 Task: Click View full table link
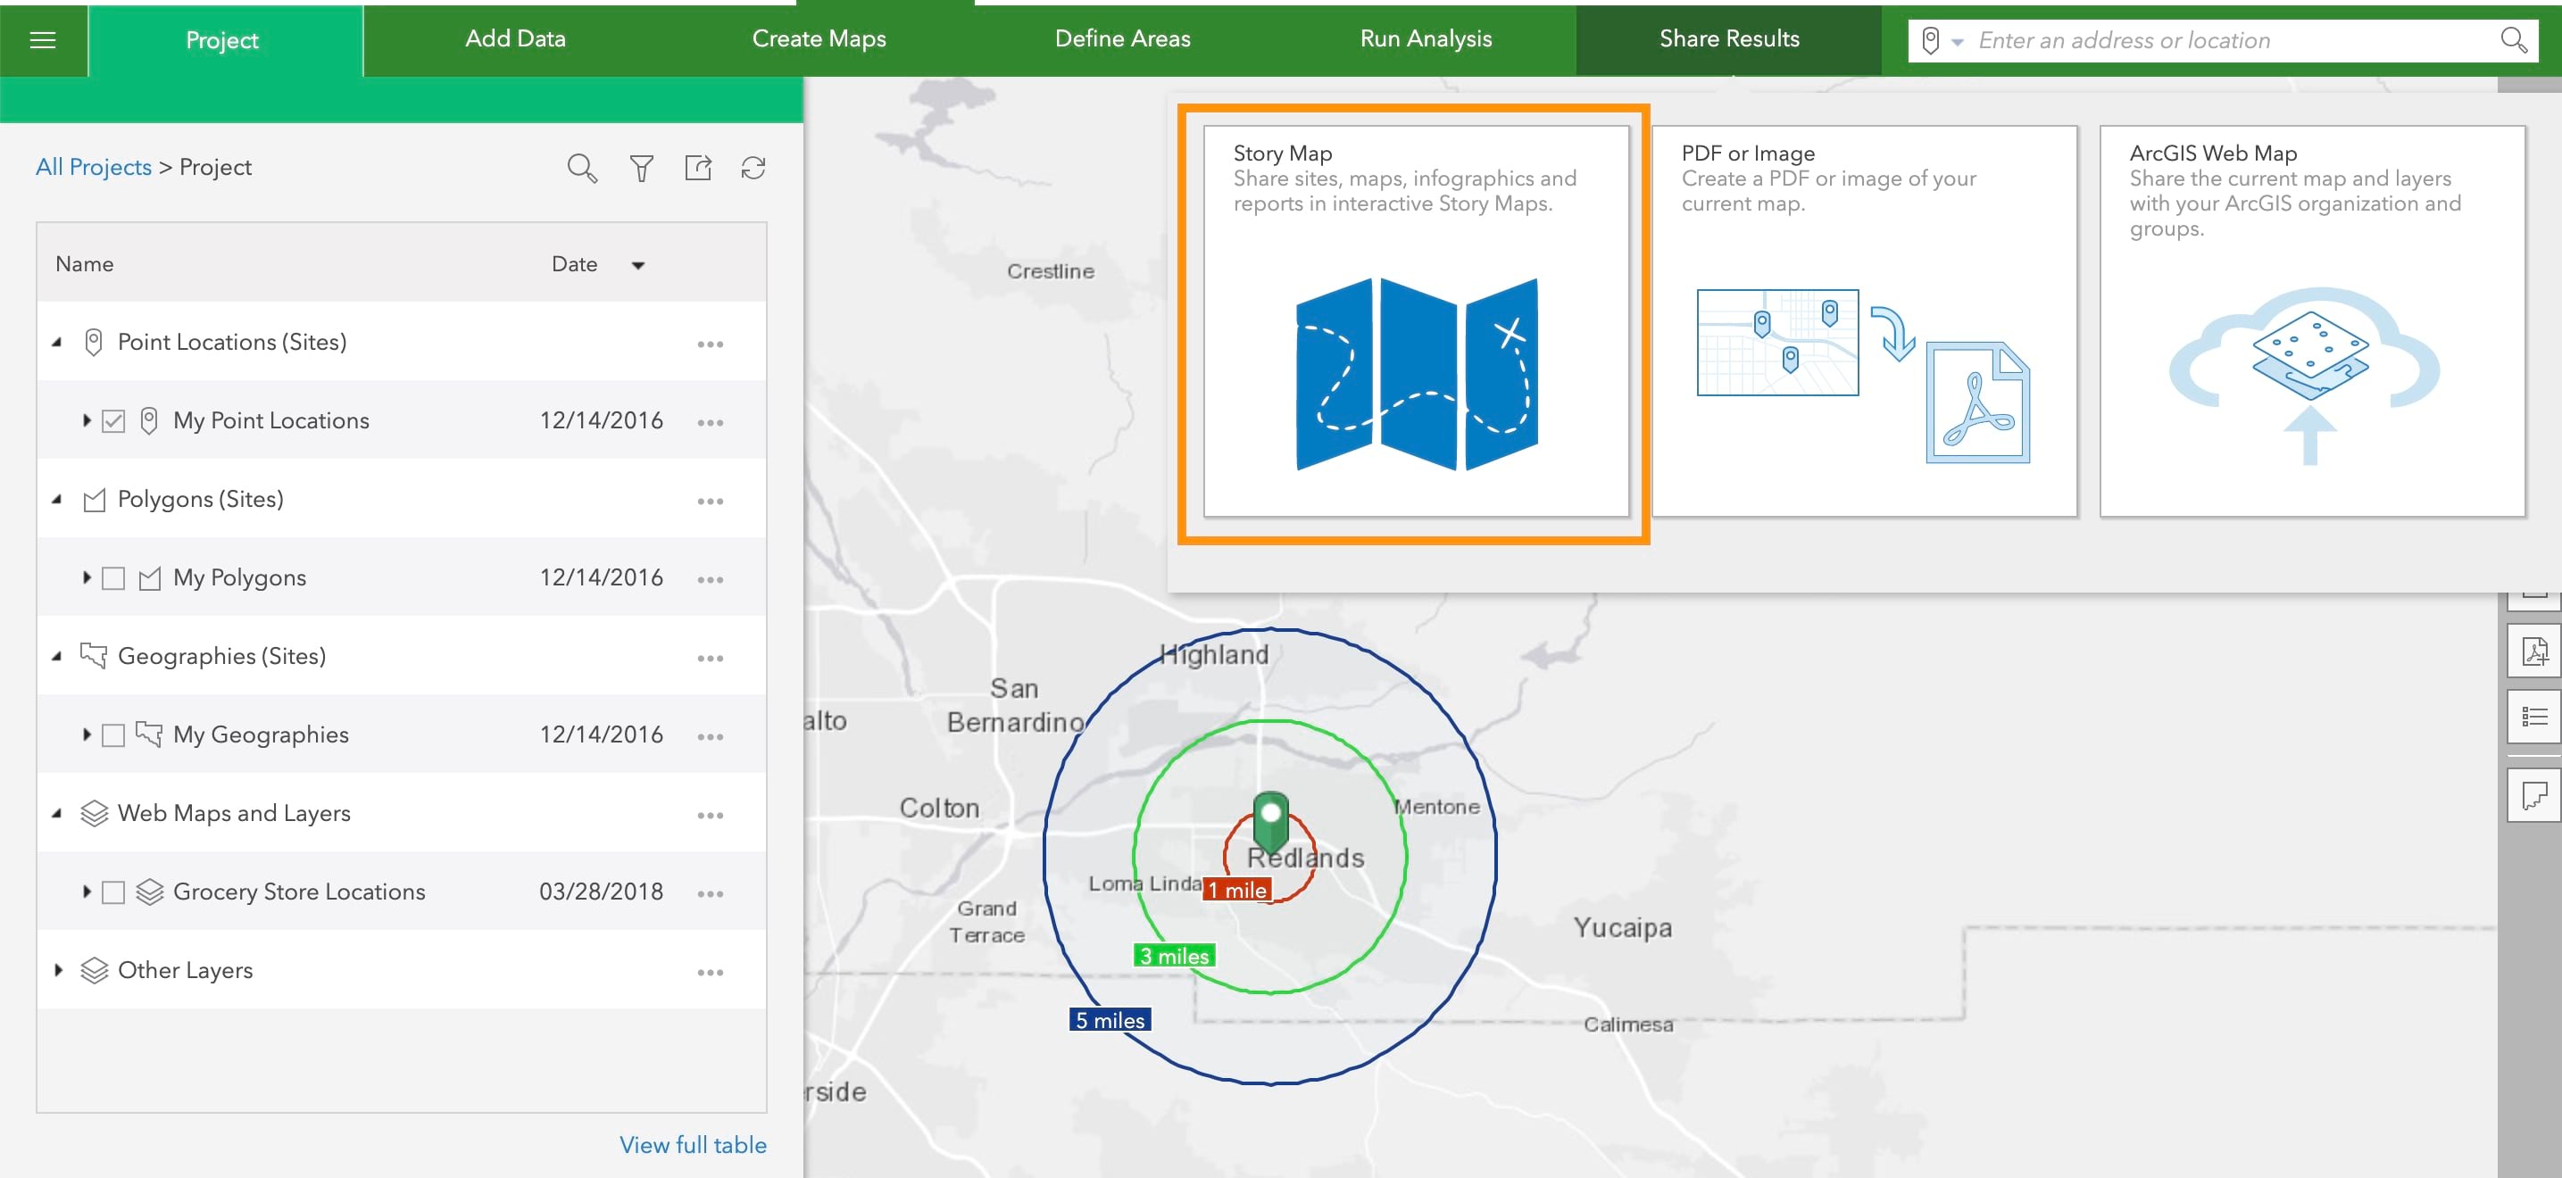pos(692,1144)
